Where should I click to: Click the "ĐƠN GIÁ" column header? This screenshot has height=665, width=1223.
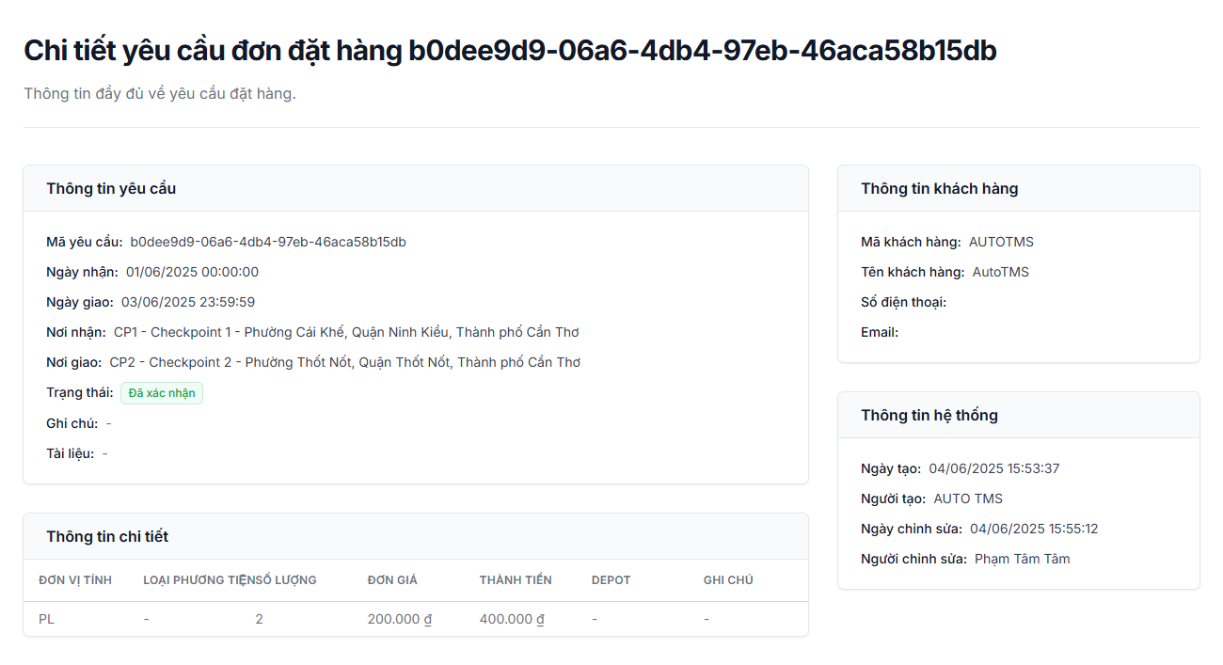click(392, 580)
